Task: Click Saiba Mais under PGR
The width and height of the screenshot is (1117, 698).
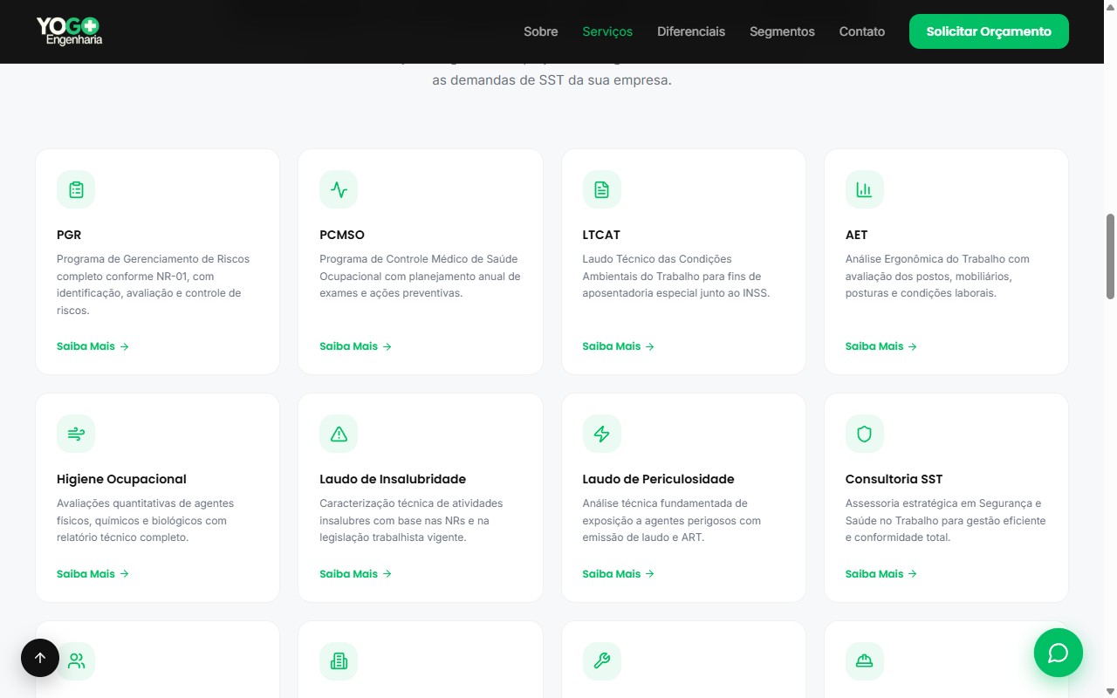Action: coord(93,346)
